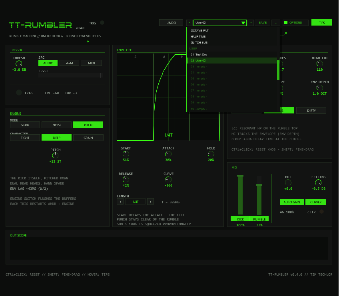Choose OCTAVE FAT preset
This screenshot has height=296, width=339.
coord(232,30)
